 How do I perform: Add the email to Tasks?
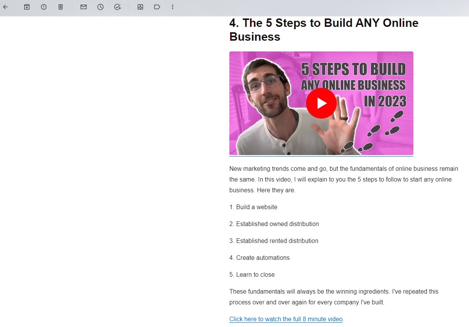[117, 7]
